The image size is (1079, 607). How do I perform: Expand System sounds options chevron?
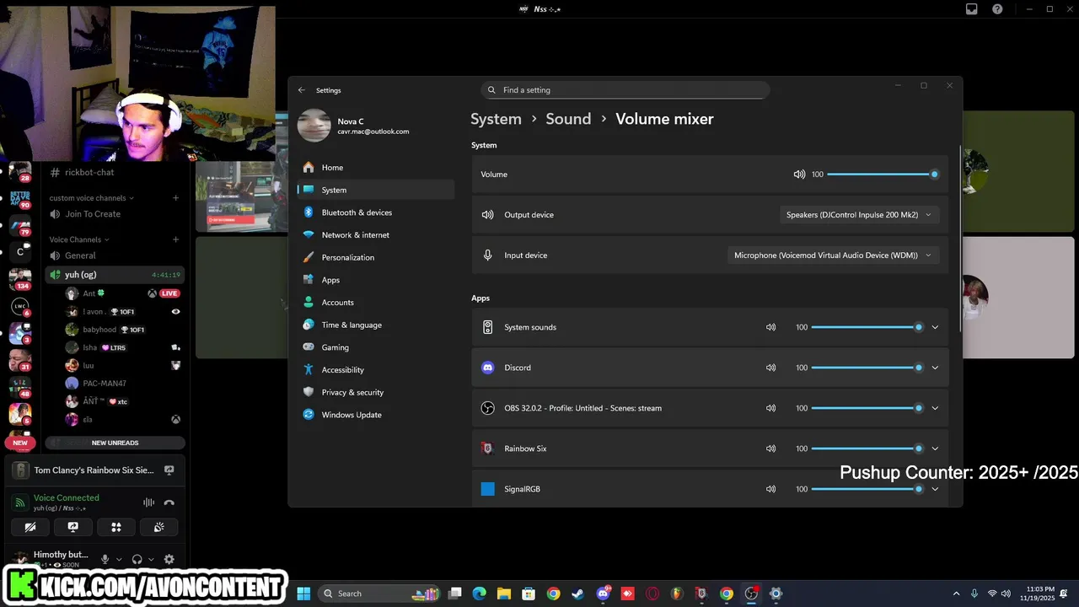click(x=935, y=327)
